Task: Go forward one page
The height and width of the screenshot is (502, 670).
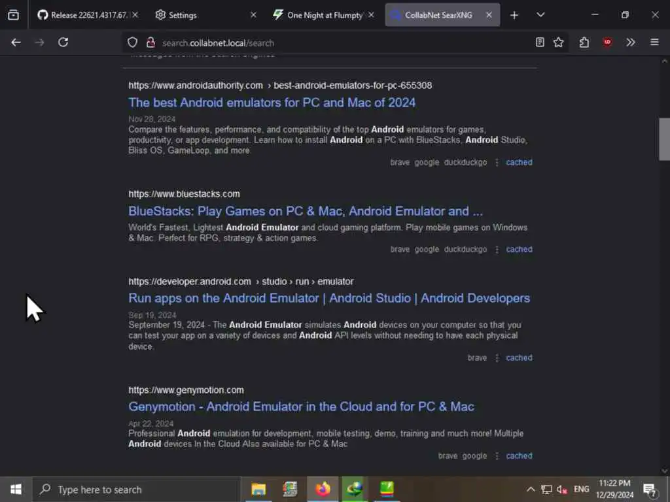Action: point(39,42)
